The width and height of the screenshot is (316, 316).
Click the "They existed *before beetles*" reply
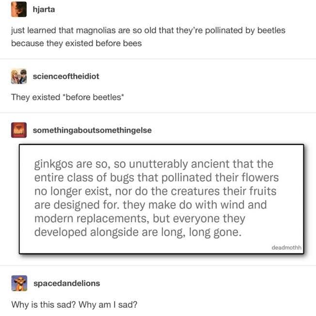(67, 97)
